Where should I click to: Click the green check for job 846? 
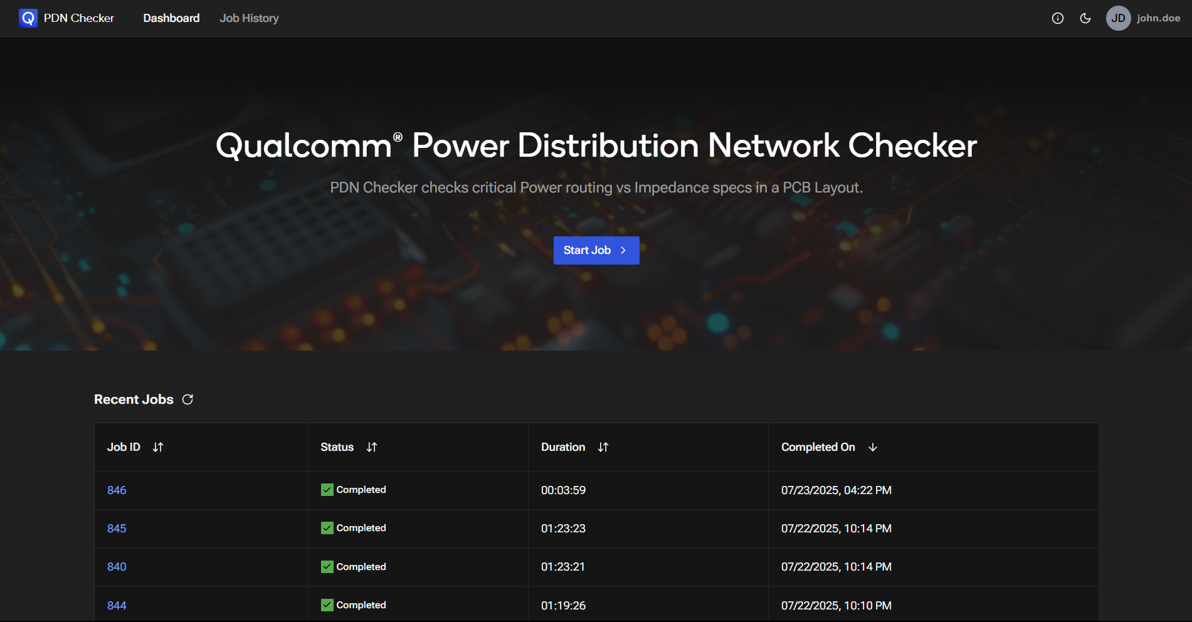(327, 490)
